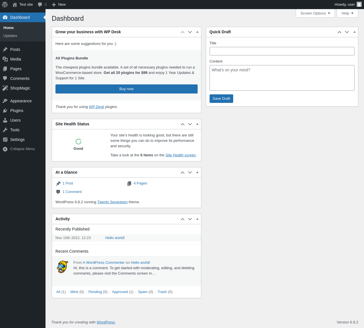Click the Quick Draft Title field
The width and height of the screenshot is (364, 328).
pos(282,51)
